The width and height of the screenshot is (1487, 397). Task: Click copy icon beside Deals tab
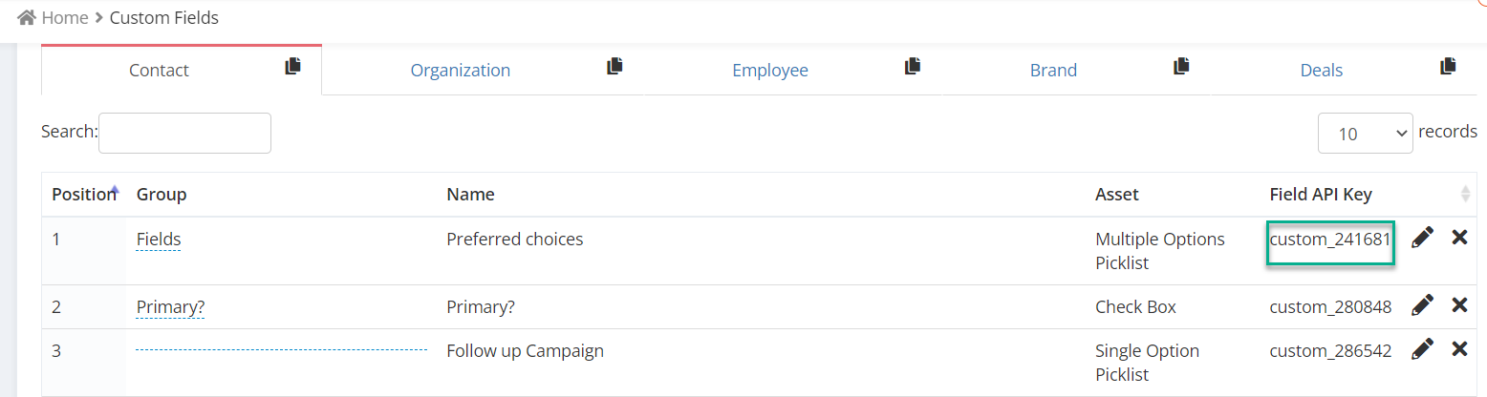(1449, 66)
